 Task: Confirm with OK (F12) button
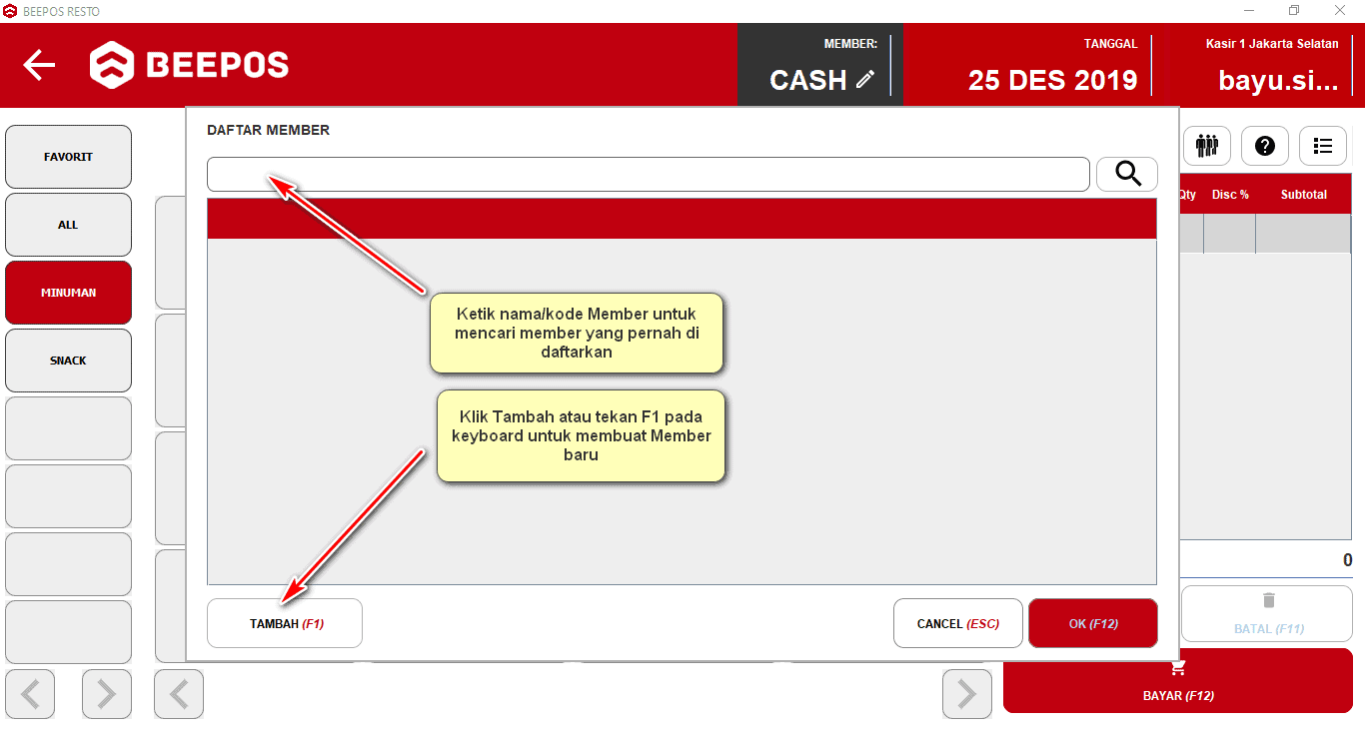point(1093,623)
